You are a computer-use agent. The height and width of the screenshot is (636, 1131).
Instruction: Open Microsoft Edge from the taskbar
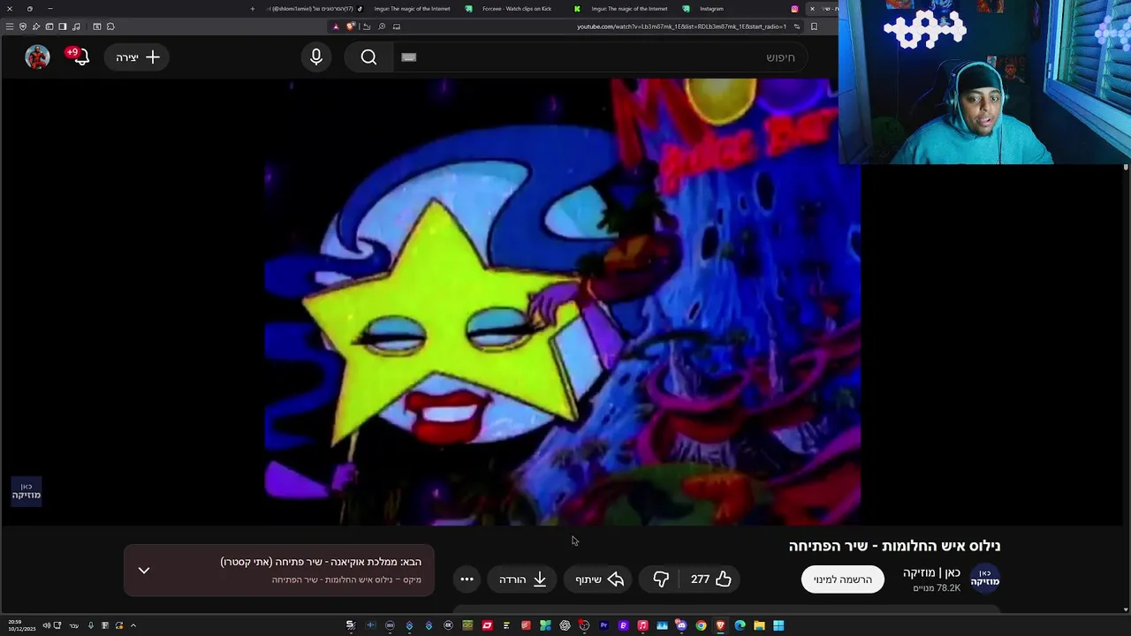click(x=740, y=625)
